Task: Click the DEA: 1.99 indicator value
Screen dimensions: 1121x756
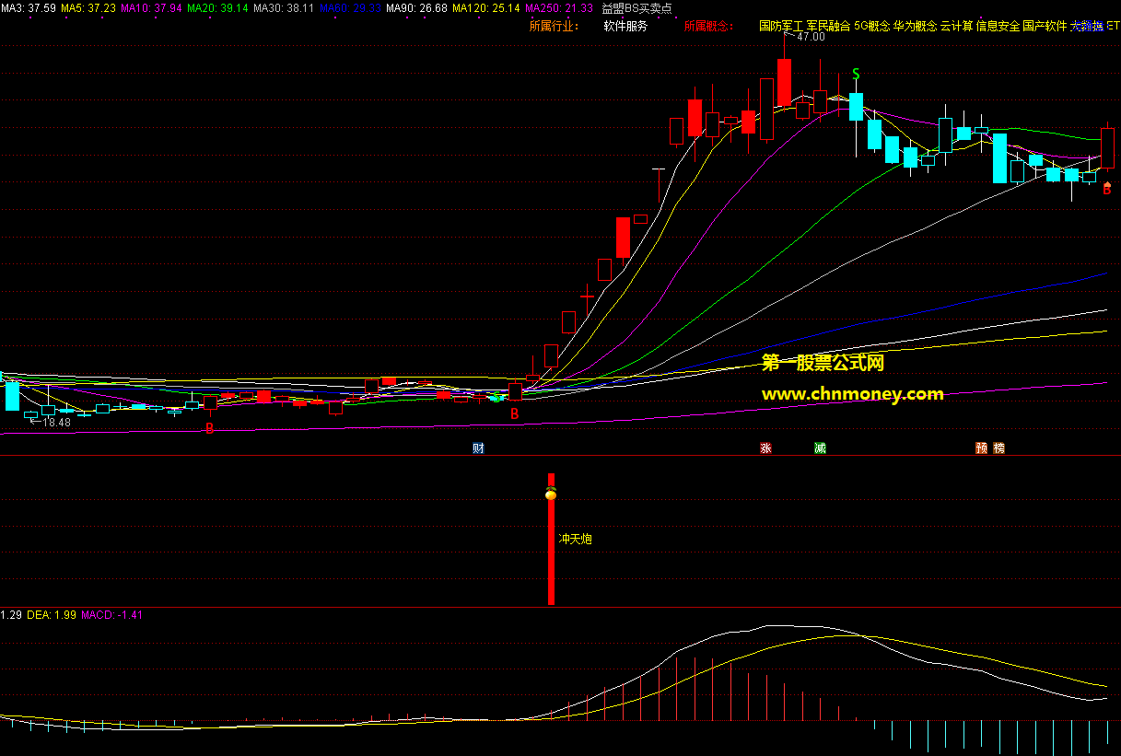Action: (x=52, y=614)
